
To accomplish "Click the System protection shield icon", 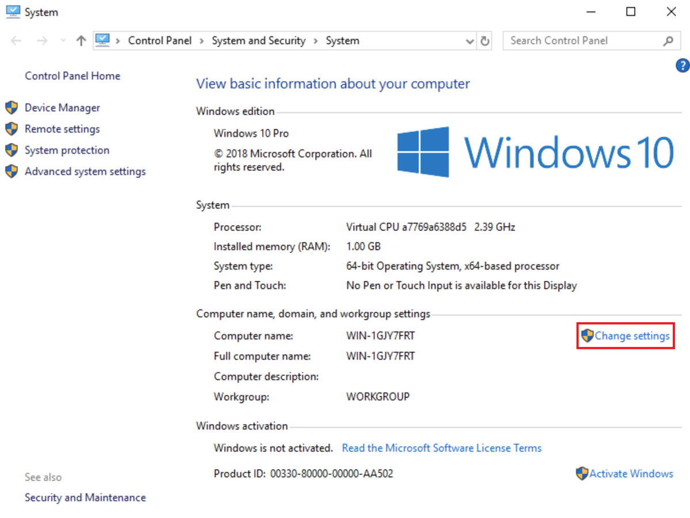I will (11, 150).
